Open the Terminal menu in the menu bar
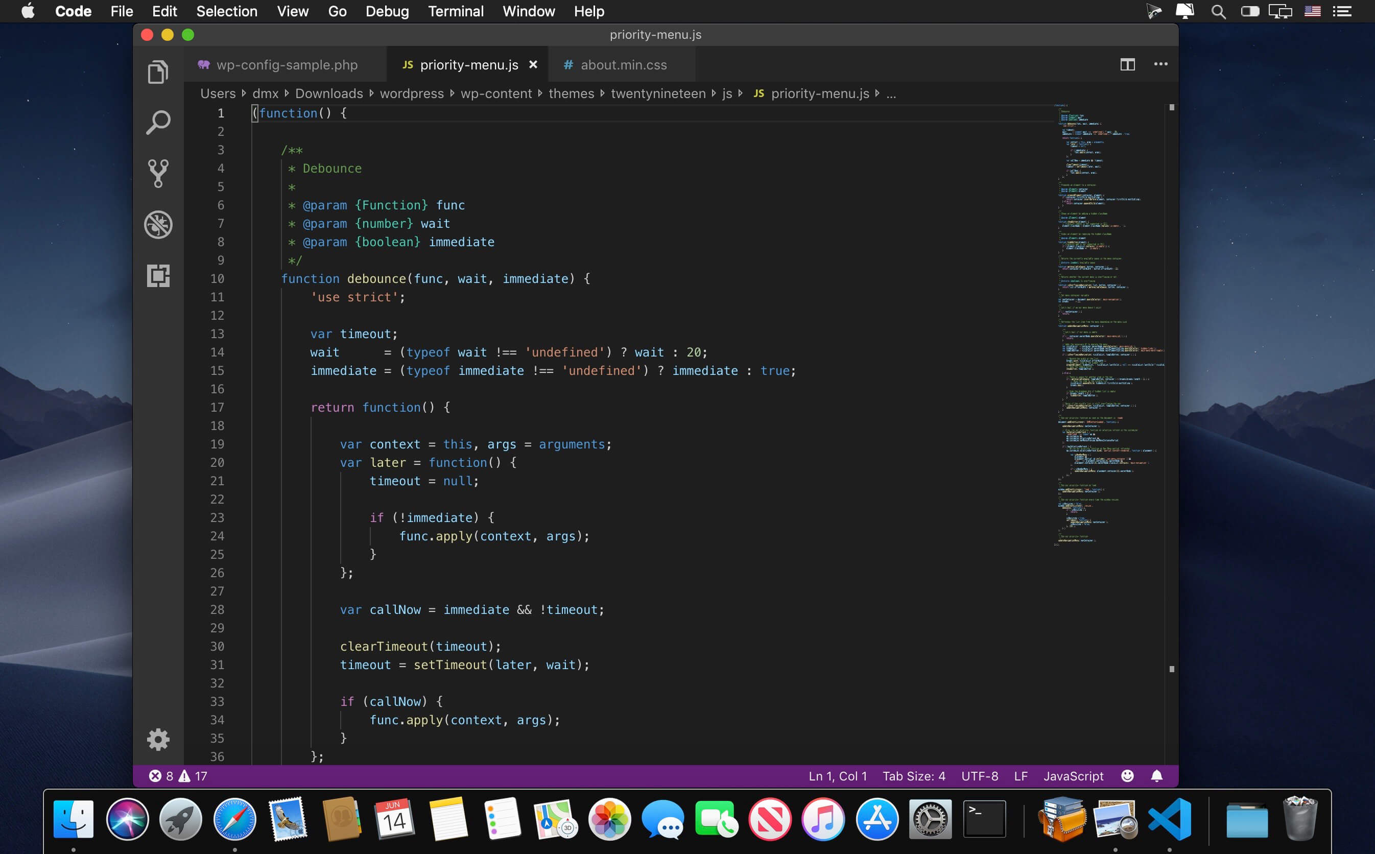 [455, 11]
